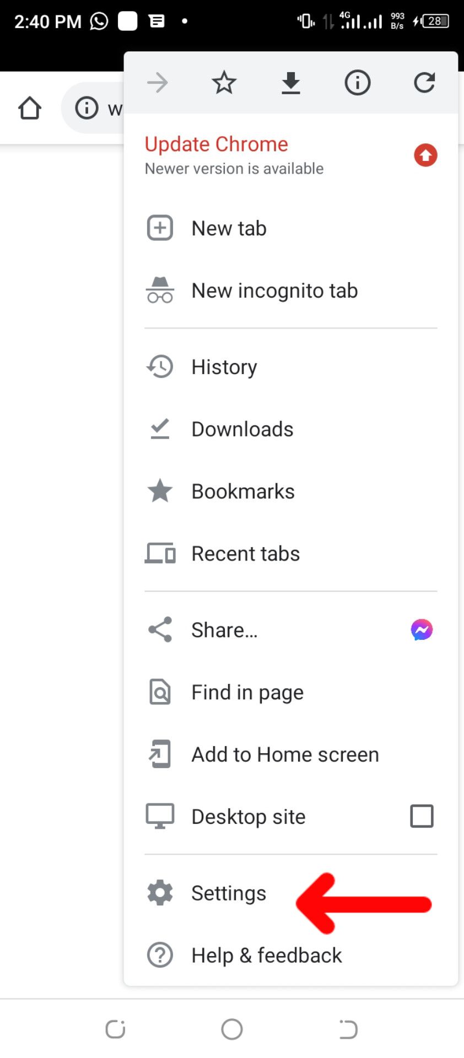Tap the bookmark star icon in toolbar
Viewport: 464px width, 1058px height.
[224, 83]
